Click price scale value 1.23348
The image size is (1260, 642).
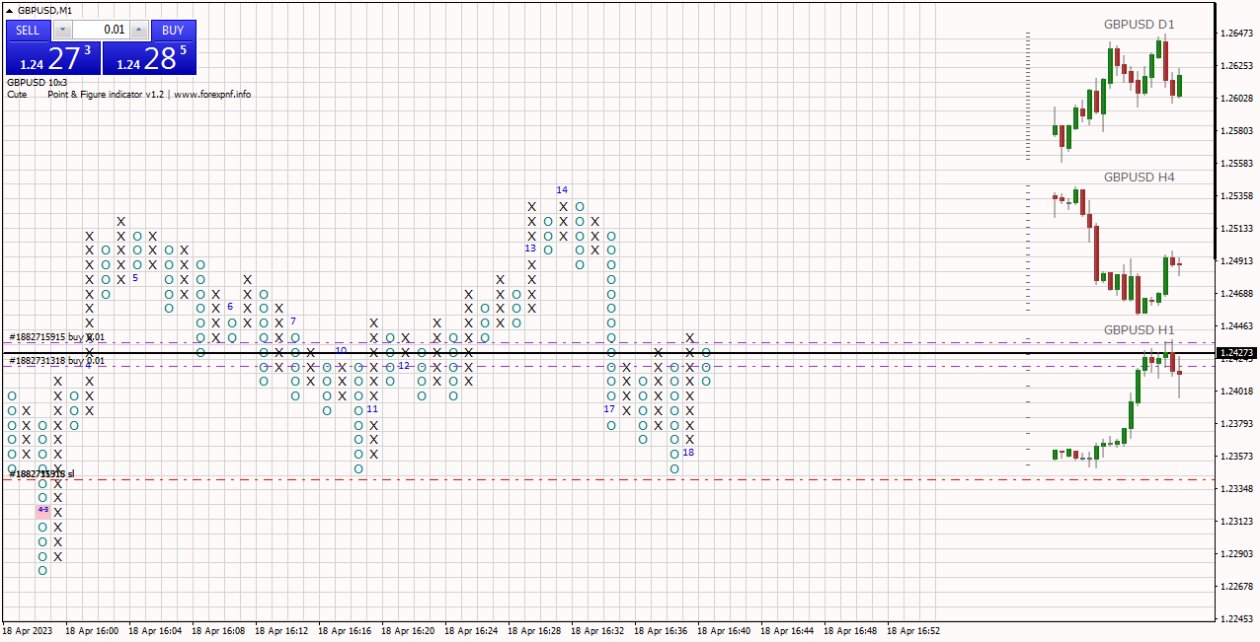[1237, 489]
